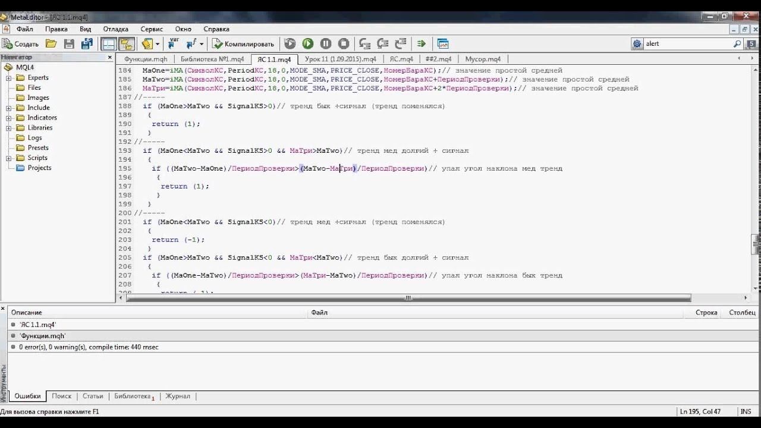Click the horizontal scrollbar under the code
761x428 pixels.
408,298
